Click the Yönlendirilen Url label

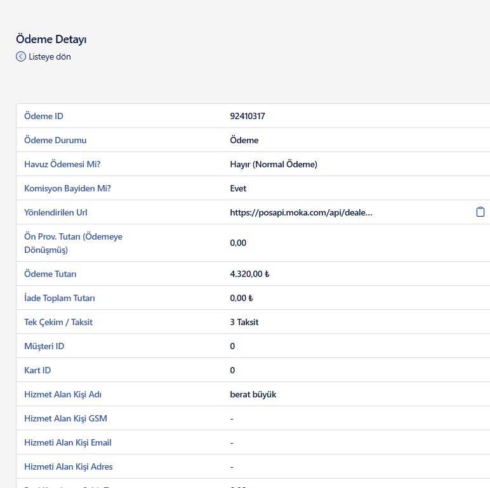(x=60, y=212)
